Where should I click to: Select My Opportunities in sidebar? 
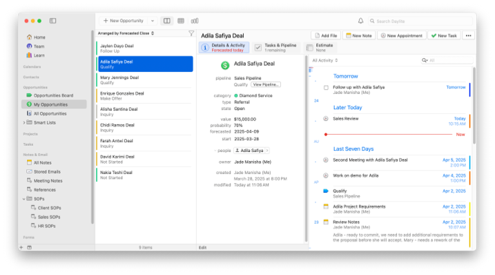point(54,104)
